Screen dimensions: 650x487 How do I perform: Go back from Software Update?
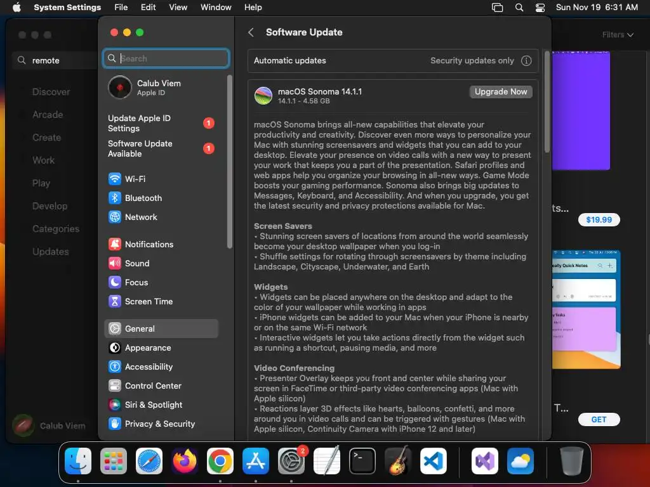251,32
